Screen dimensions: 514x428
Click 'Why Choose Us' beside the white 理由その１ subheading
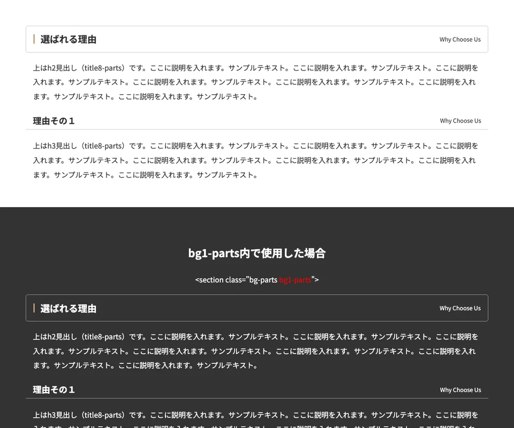460,121
